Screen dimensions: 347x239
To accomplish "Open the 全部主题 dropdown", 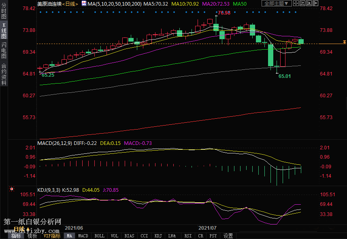I will [x=277, y=4].
